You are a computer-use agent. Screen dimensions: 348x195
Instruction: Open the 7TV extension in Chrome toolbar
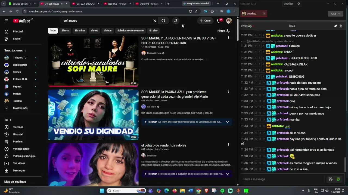tap(206, 11)
